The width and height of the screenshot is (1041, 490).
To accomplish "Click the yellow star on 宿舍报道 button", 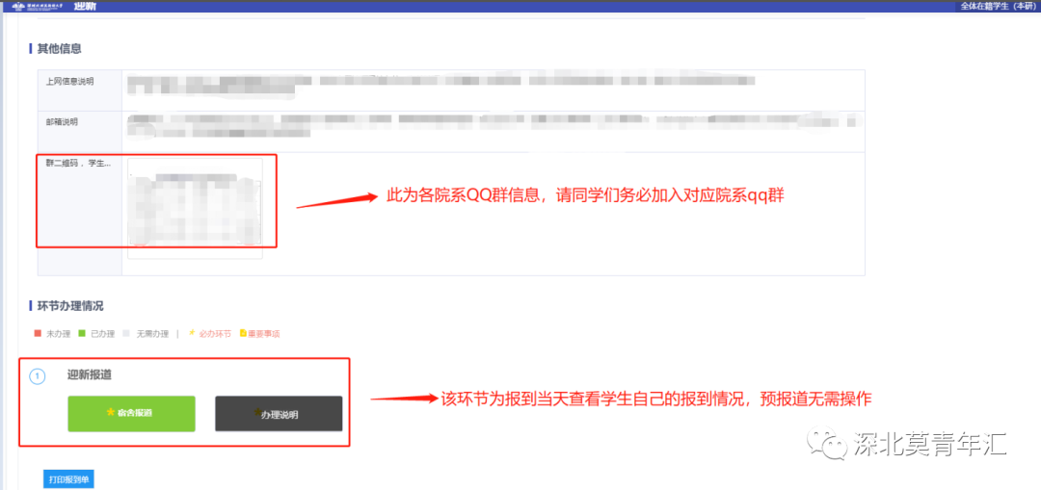I will tap(111, 412).
